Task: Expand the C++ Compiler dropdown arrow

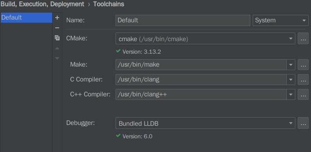Action: tap(291, 94)
